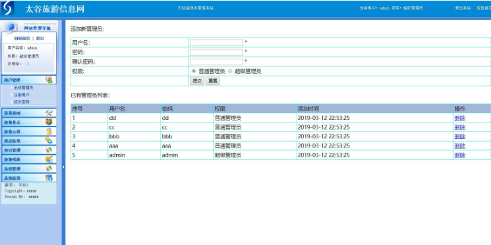Click the group icon beside 旅游景点
This screenshot has width=491, height=245.
tap(49, 122)
